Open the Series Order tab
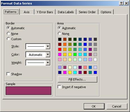This screenshot has width=130, height=112. (87, 12)
